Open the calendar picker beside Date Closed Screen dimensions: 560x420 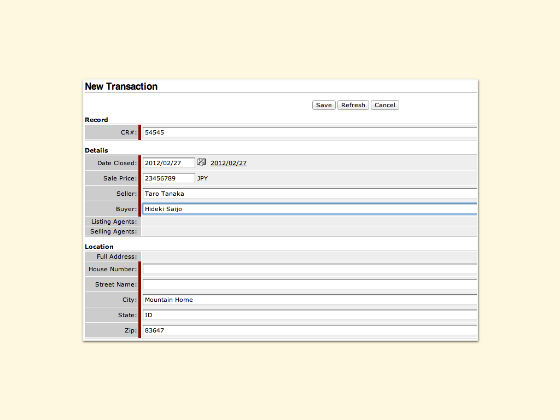(x=201, y=162)
